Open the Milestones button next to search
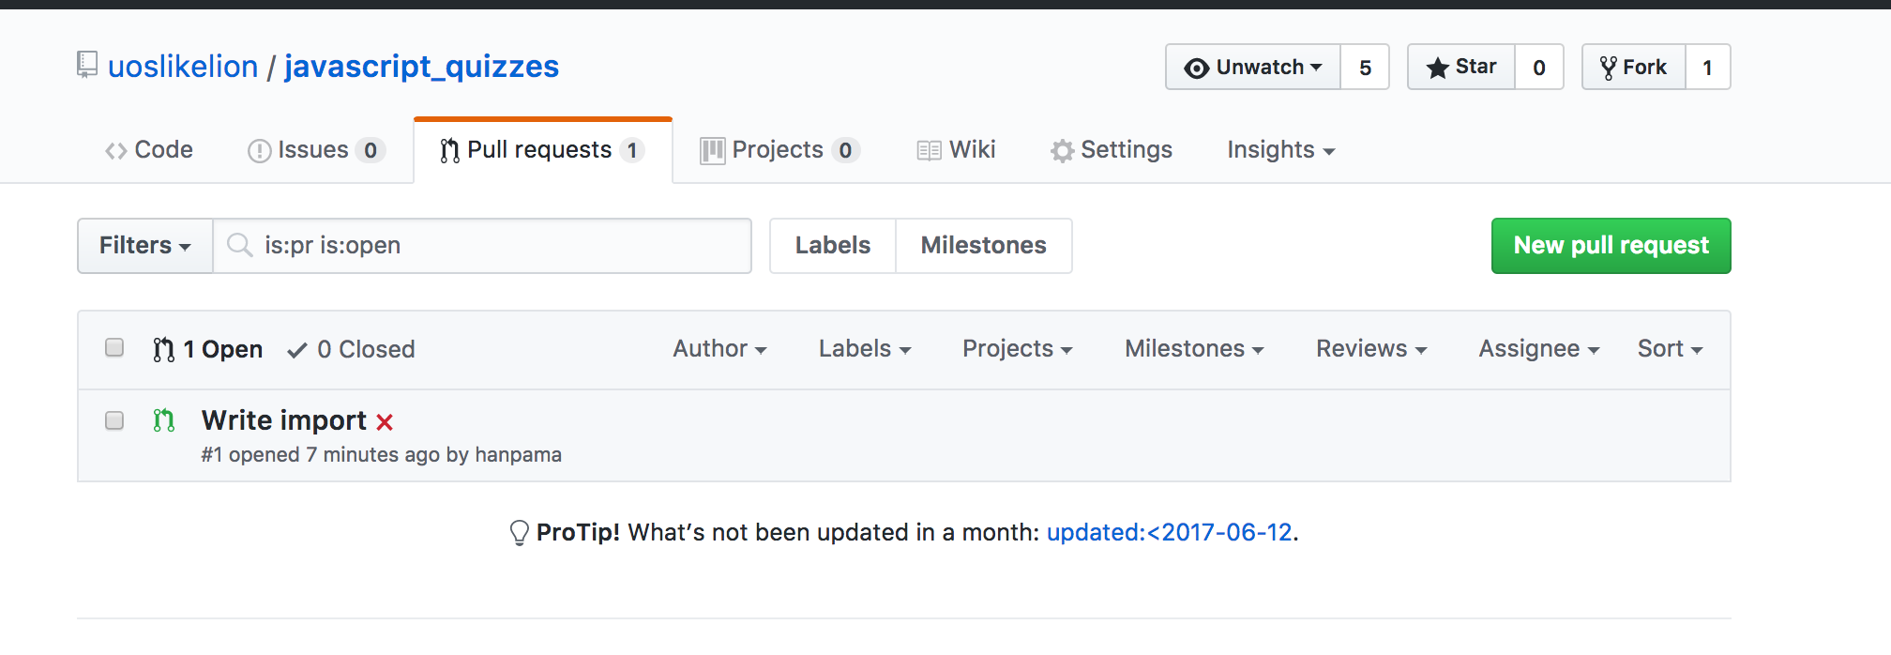 (x=984, y=246)
